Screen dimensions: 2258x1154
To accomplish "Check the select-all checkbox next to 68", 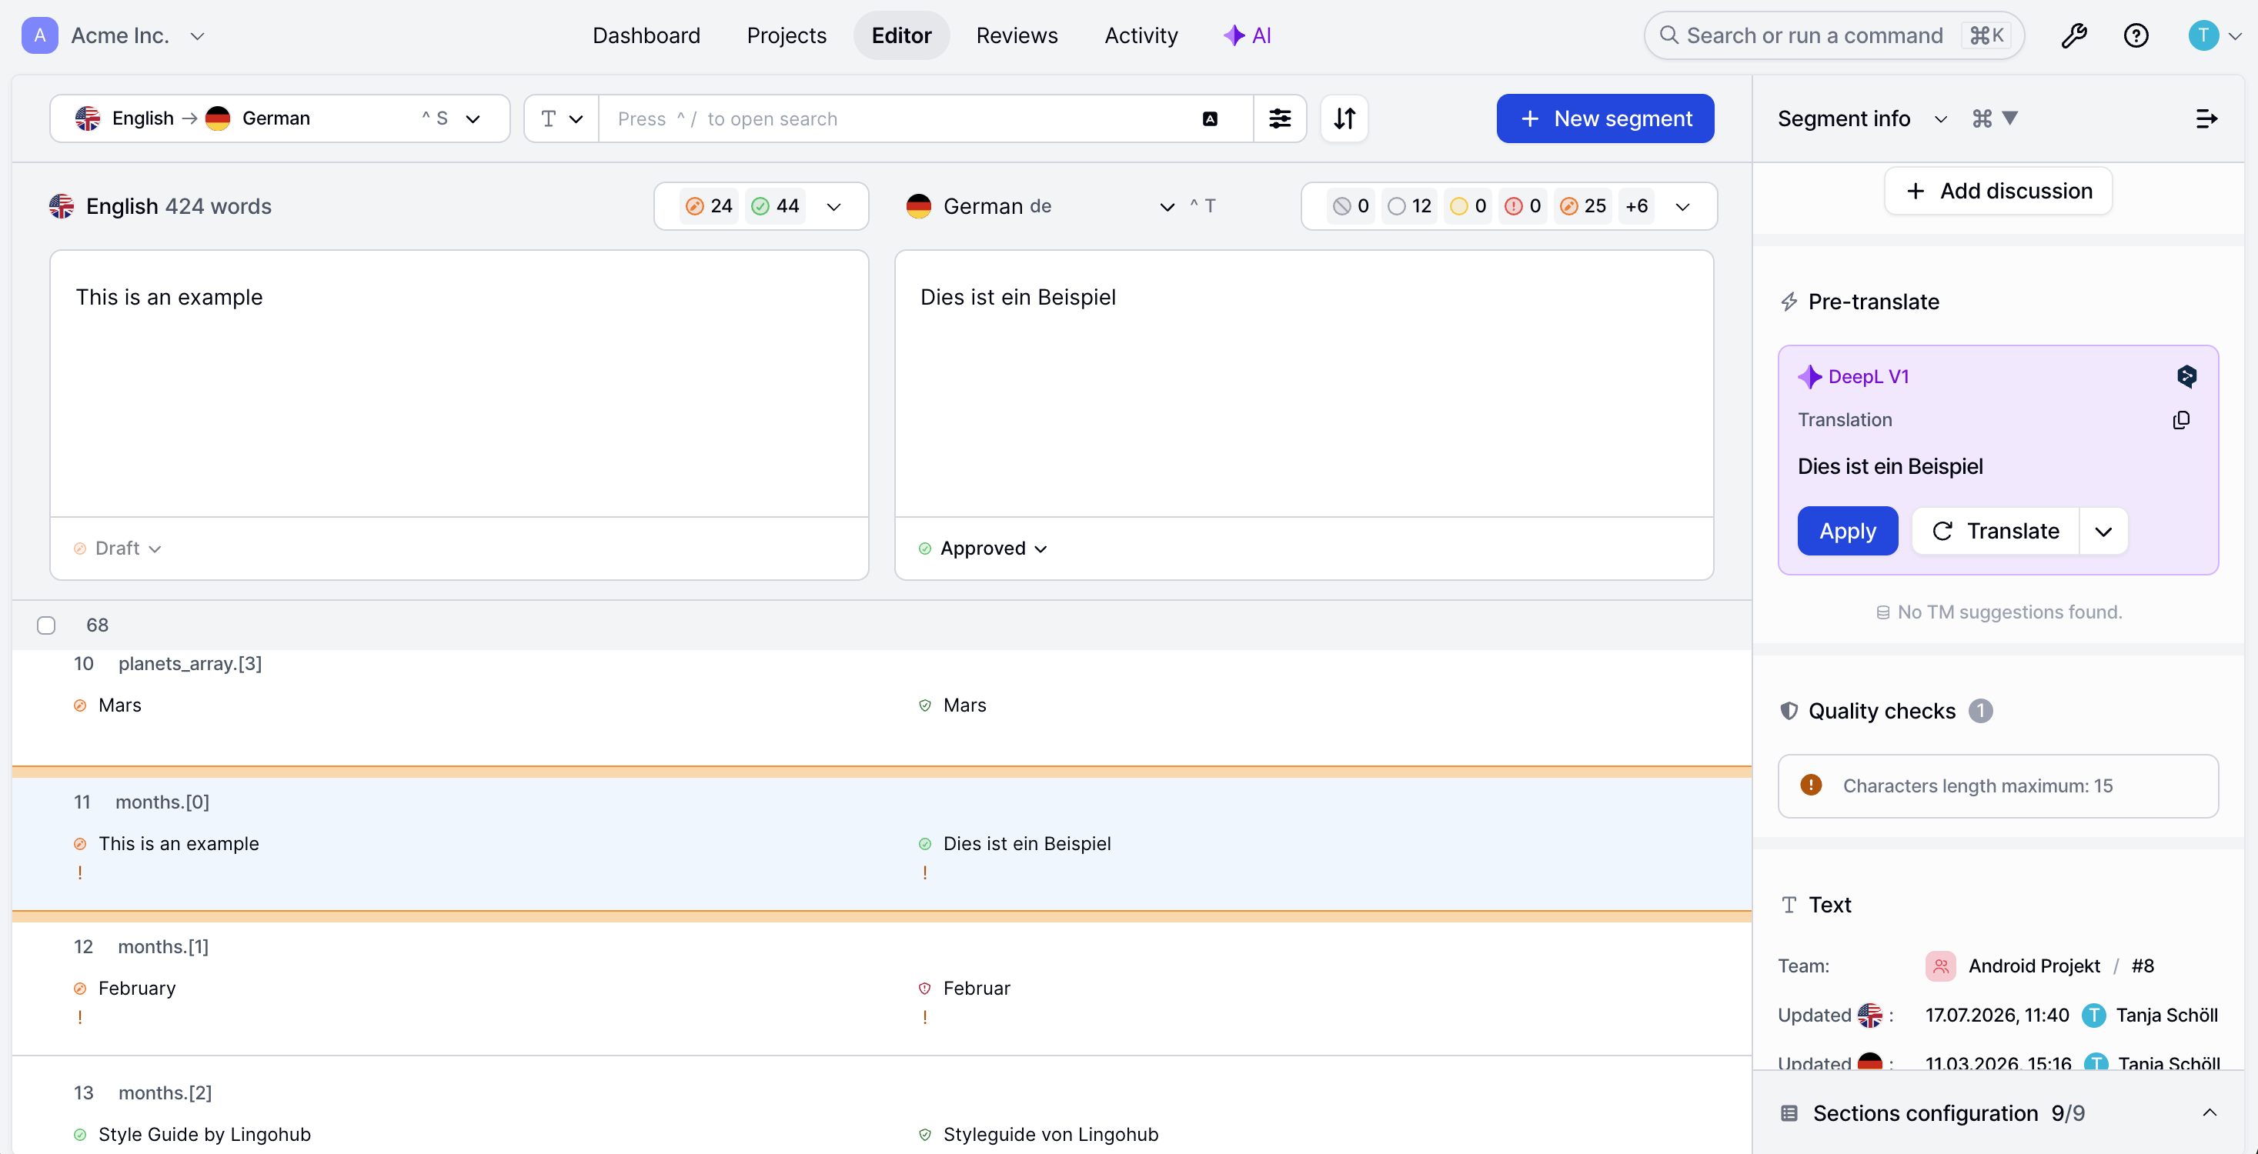I will point(46,625).
